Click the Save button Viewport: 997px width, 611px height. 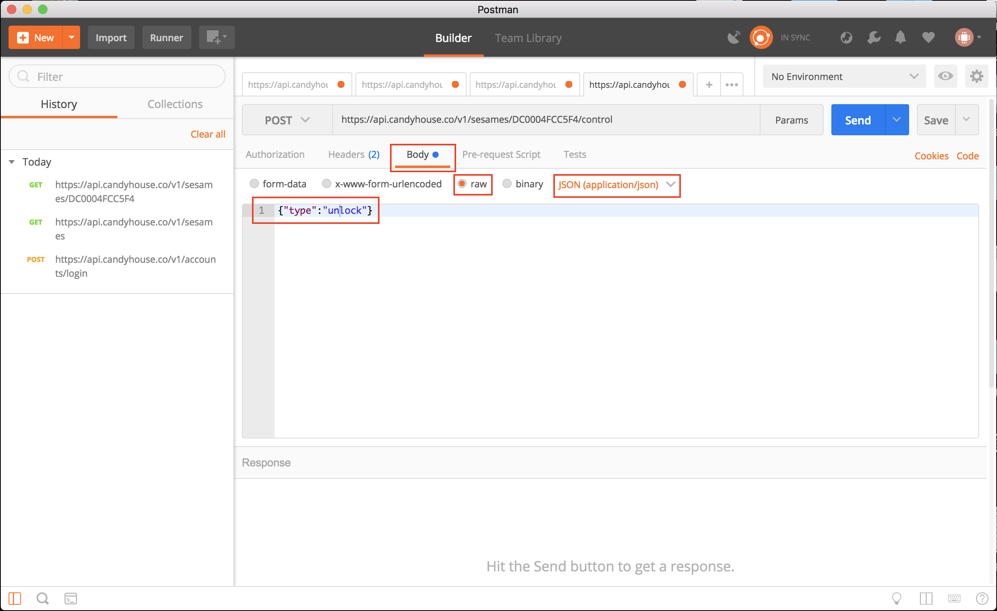[936, 120]
